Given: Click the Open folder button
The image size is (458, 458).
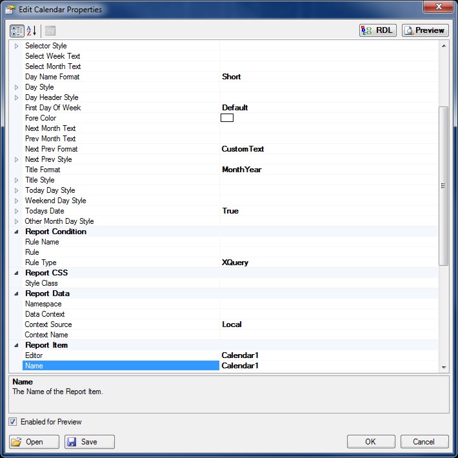Looking at the screenshot, I should [x=35, y=442].
